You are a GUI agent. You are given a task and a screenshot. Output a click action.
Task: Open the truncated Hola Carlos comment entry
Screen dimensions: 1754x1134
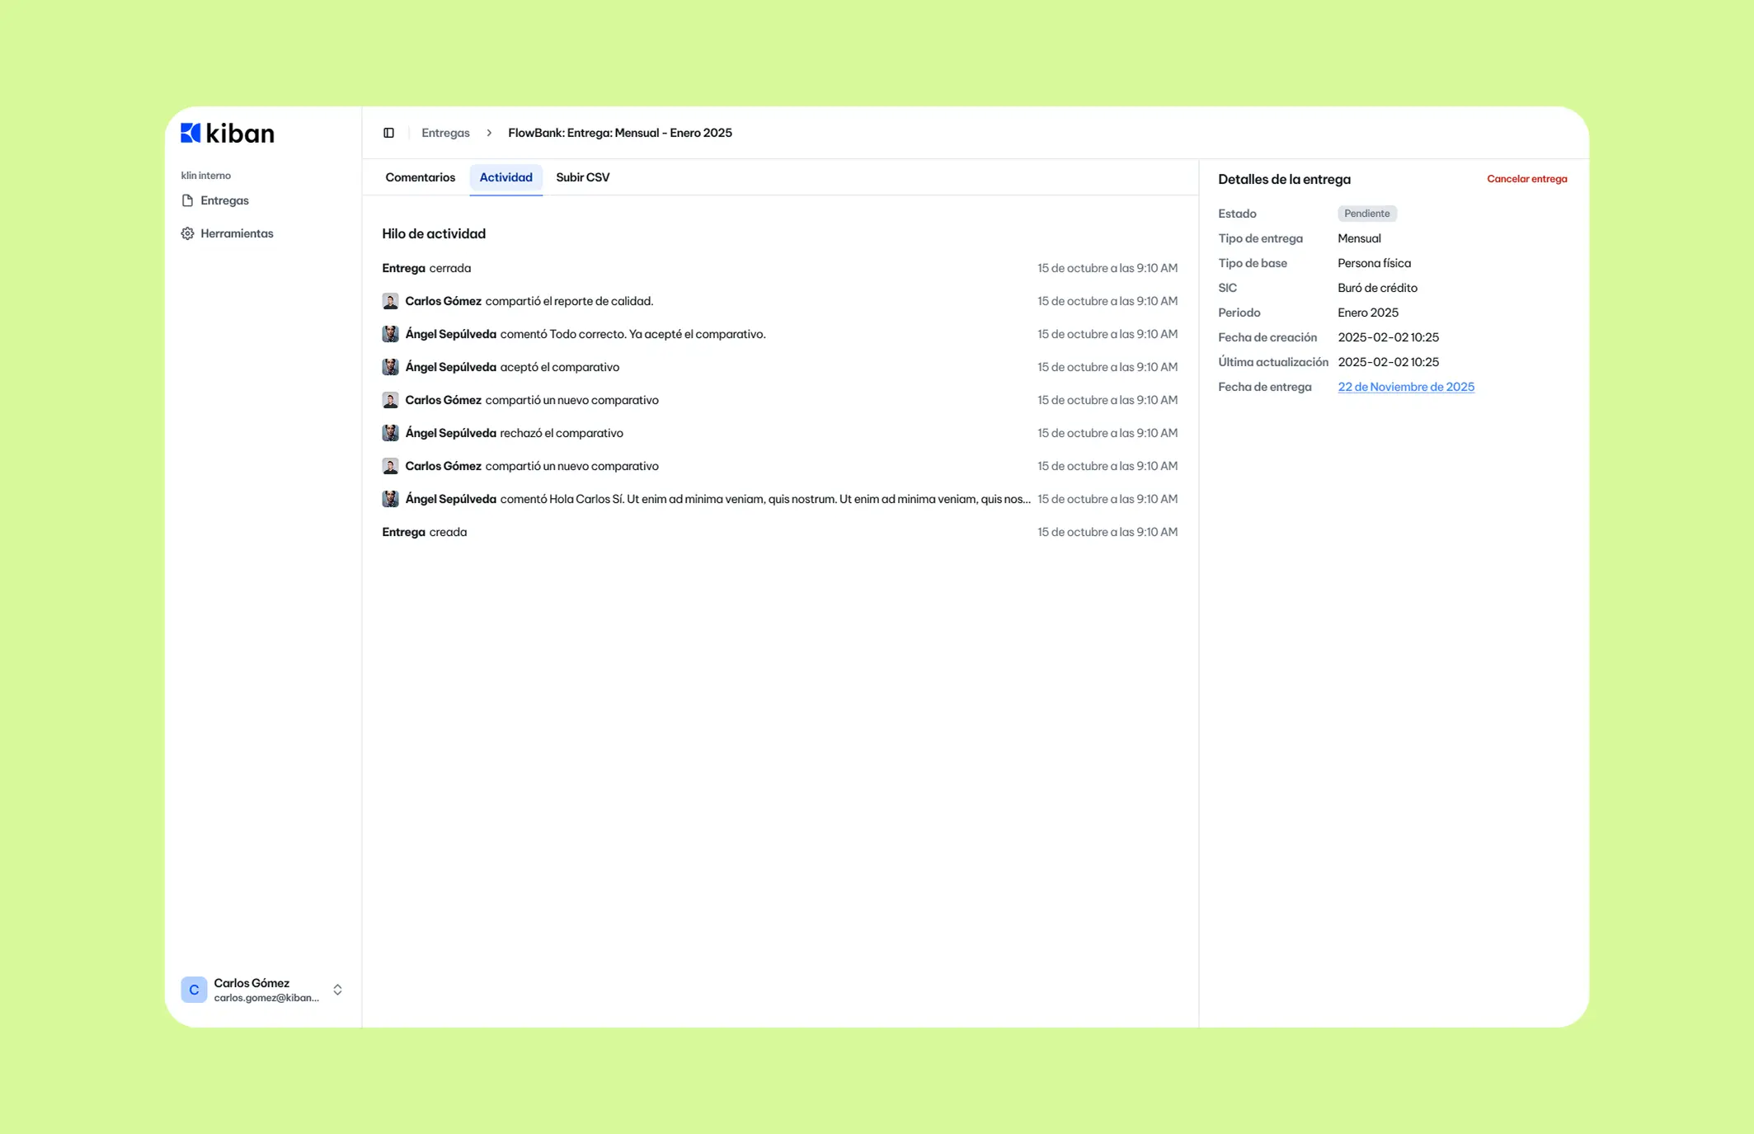(x=764, y=499)
